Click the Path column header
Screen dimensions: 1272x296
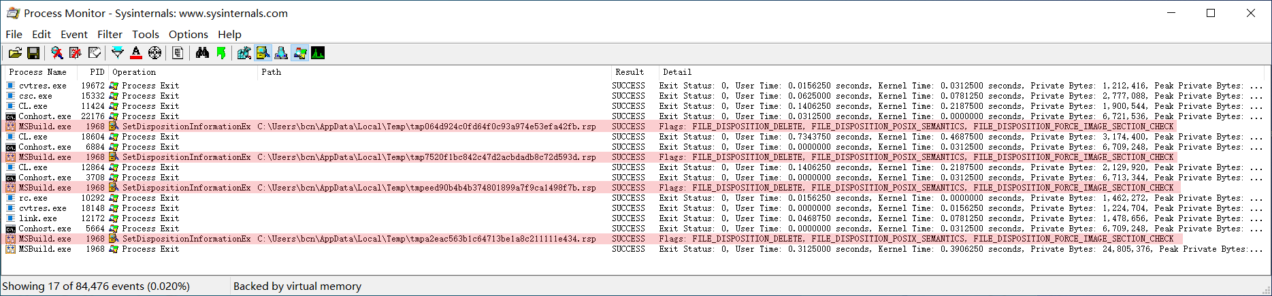coord(434,72)
